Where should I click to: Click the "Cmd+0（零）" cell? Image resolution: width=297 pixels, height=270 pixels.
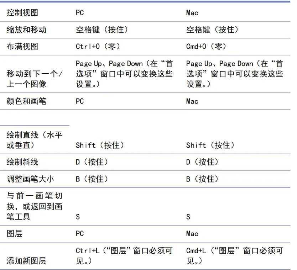(x=206, y=47)
